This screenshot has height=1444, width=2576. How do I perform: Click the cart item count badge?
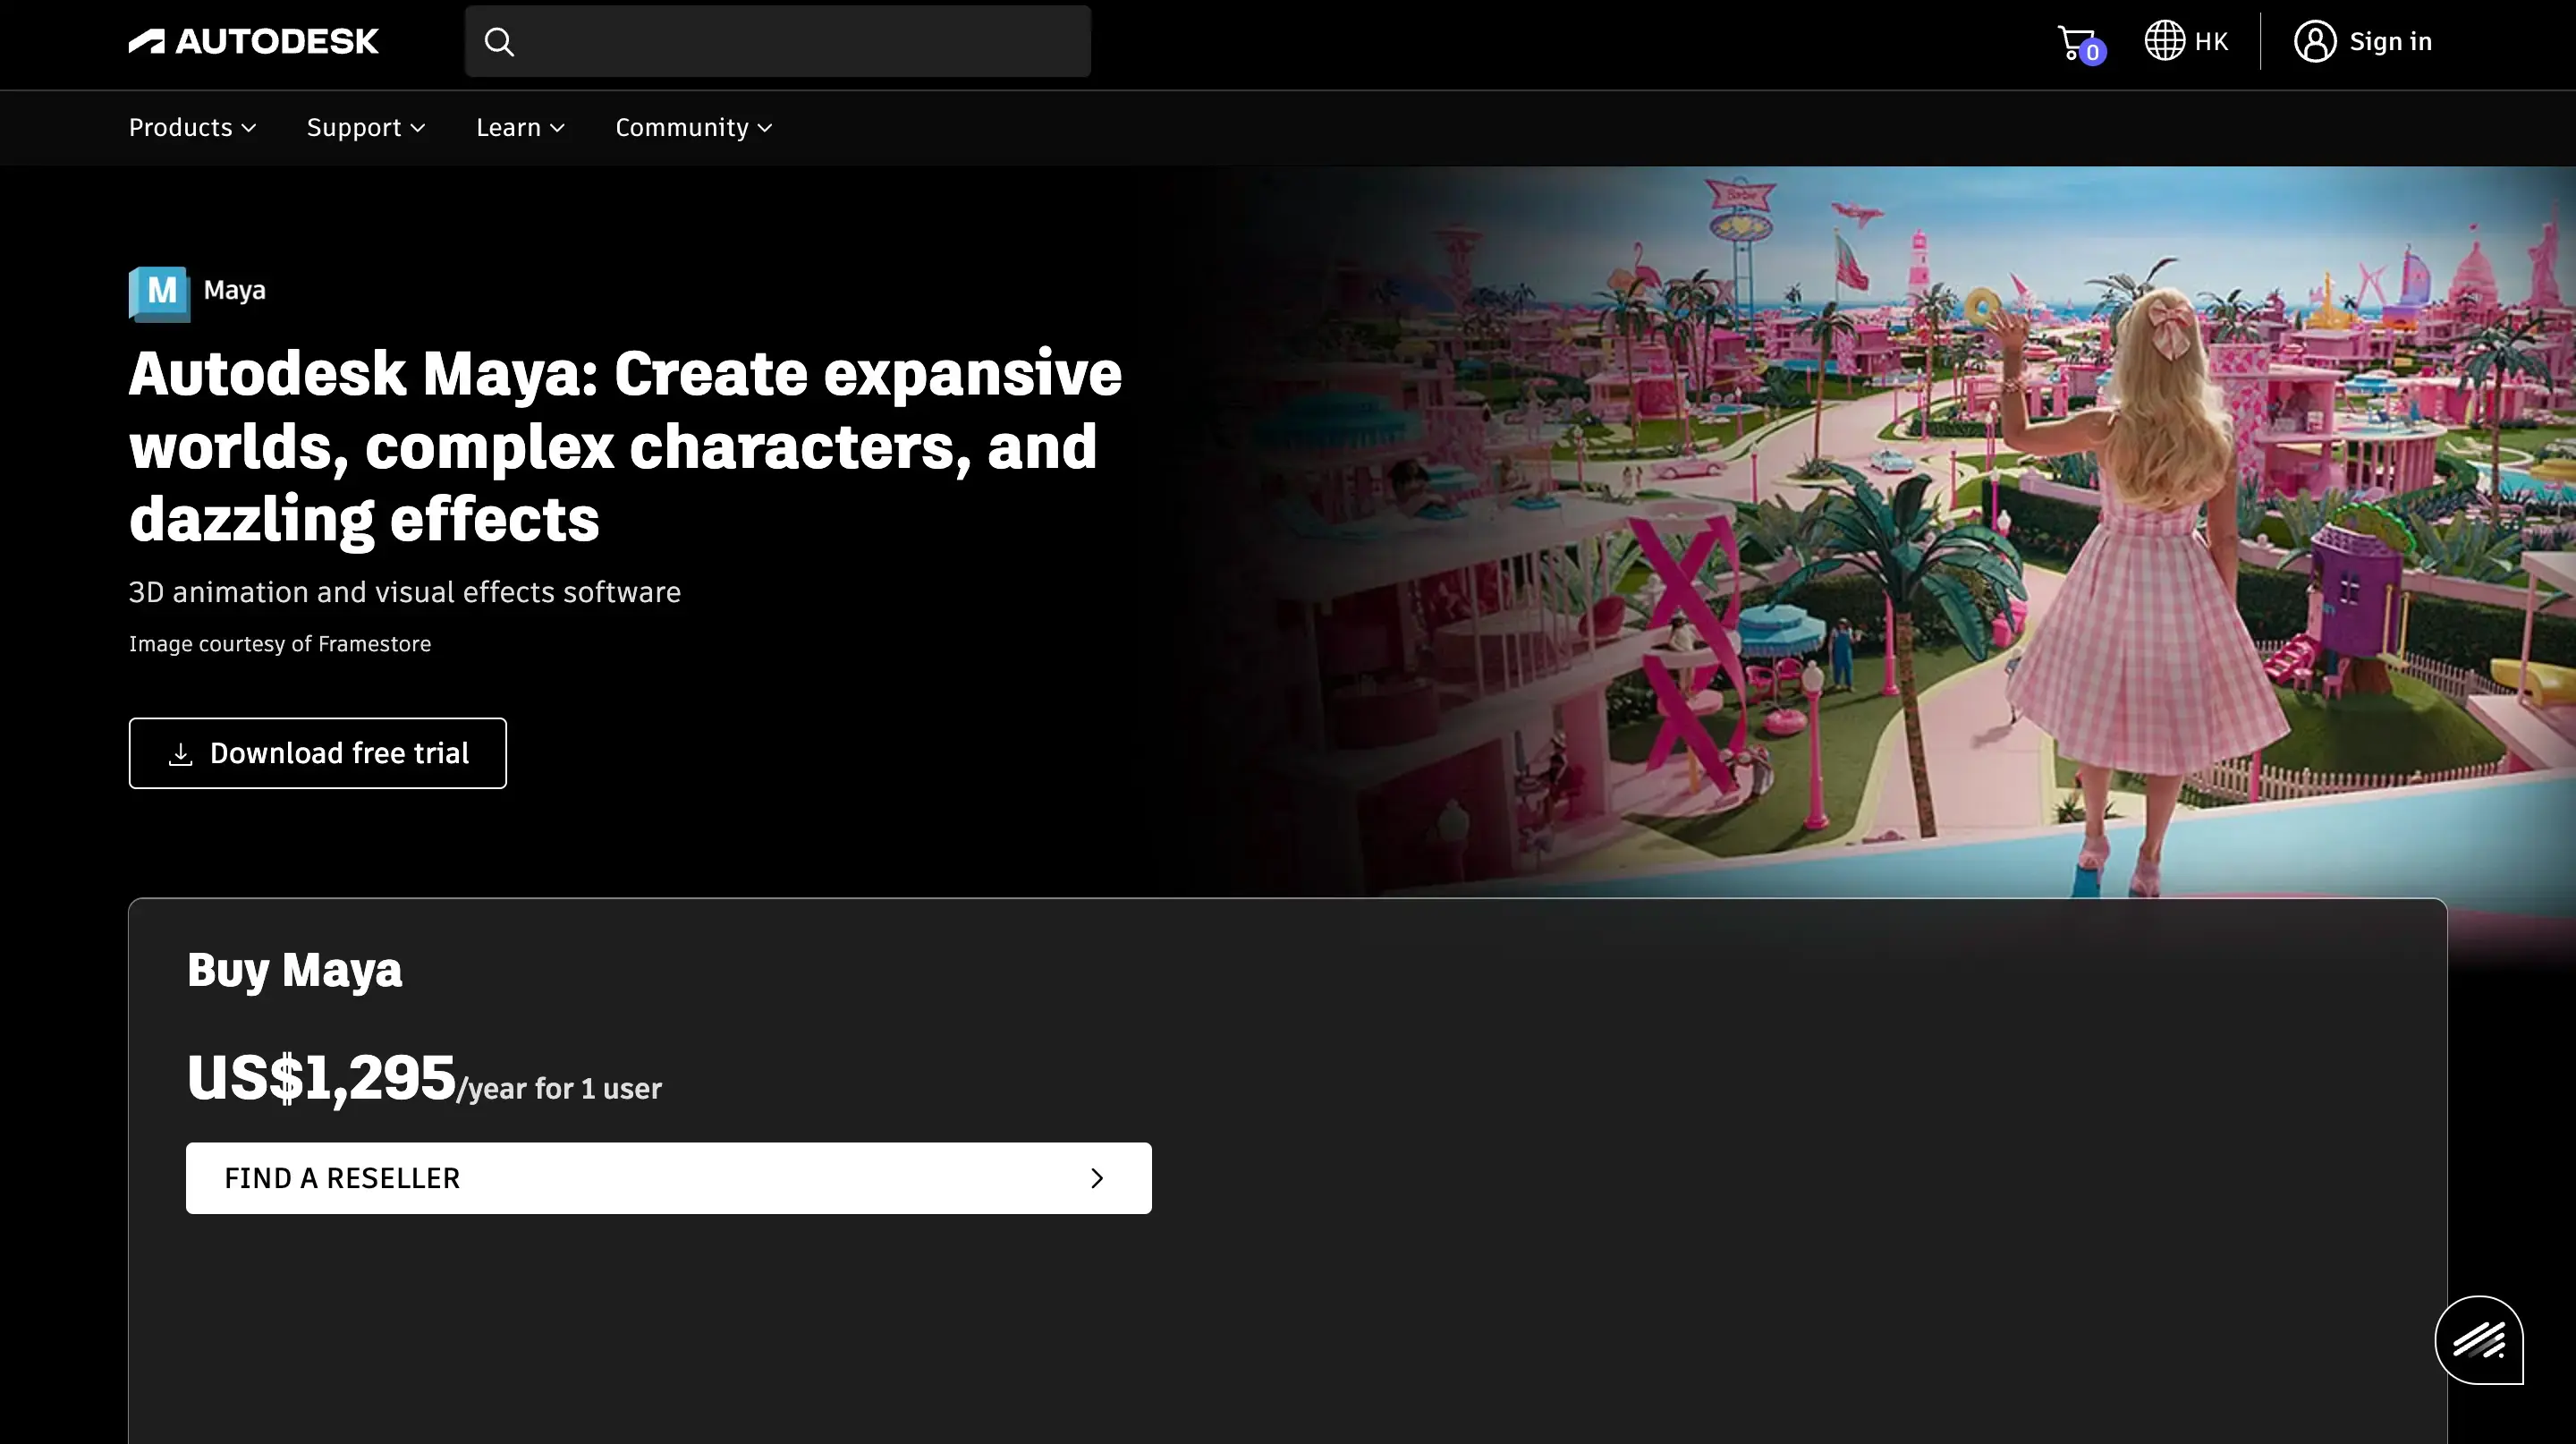pyautogui.click(x=2092, y=53)
